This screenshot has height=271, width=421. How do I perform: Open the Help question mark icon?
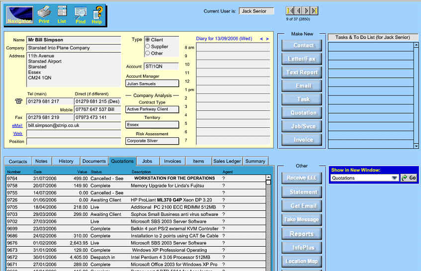click(x=97, y=15)
